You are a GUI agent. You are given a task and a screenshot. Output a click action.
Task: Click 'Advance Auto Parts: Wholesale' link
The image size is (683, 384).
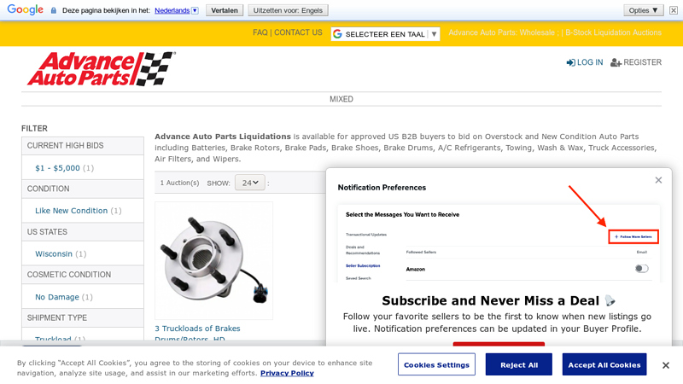coord(501,32)
